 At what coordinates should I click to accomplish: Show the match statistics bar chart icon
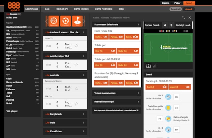click(x=155, y=66)
